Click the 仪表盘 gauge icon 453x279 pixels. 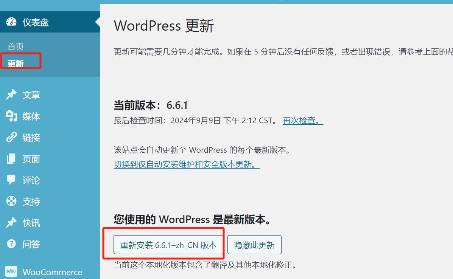11,22
